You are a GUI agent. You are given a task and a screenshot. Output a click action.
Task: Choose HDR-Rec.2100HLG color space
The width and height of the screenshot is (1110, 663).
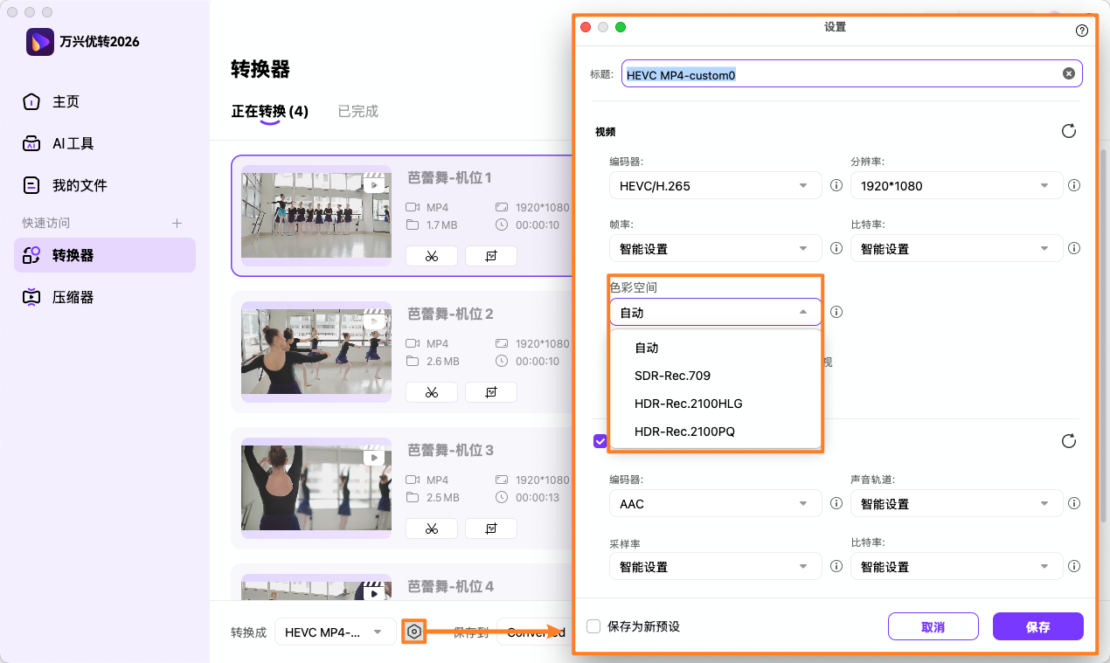716,404
